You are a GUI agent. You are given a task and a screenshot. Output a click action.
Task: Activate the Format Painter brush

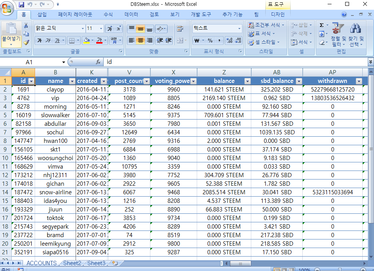tap(26, 42)
